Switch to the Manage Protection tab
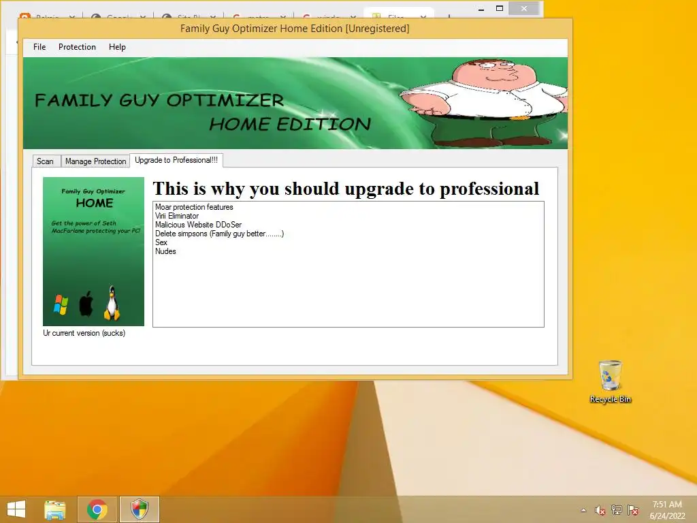The width and height of the screenshot is (697, 523). click(95, 161)
